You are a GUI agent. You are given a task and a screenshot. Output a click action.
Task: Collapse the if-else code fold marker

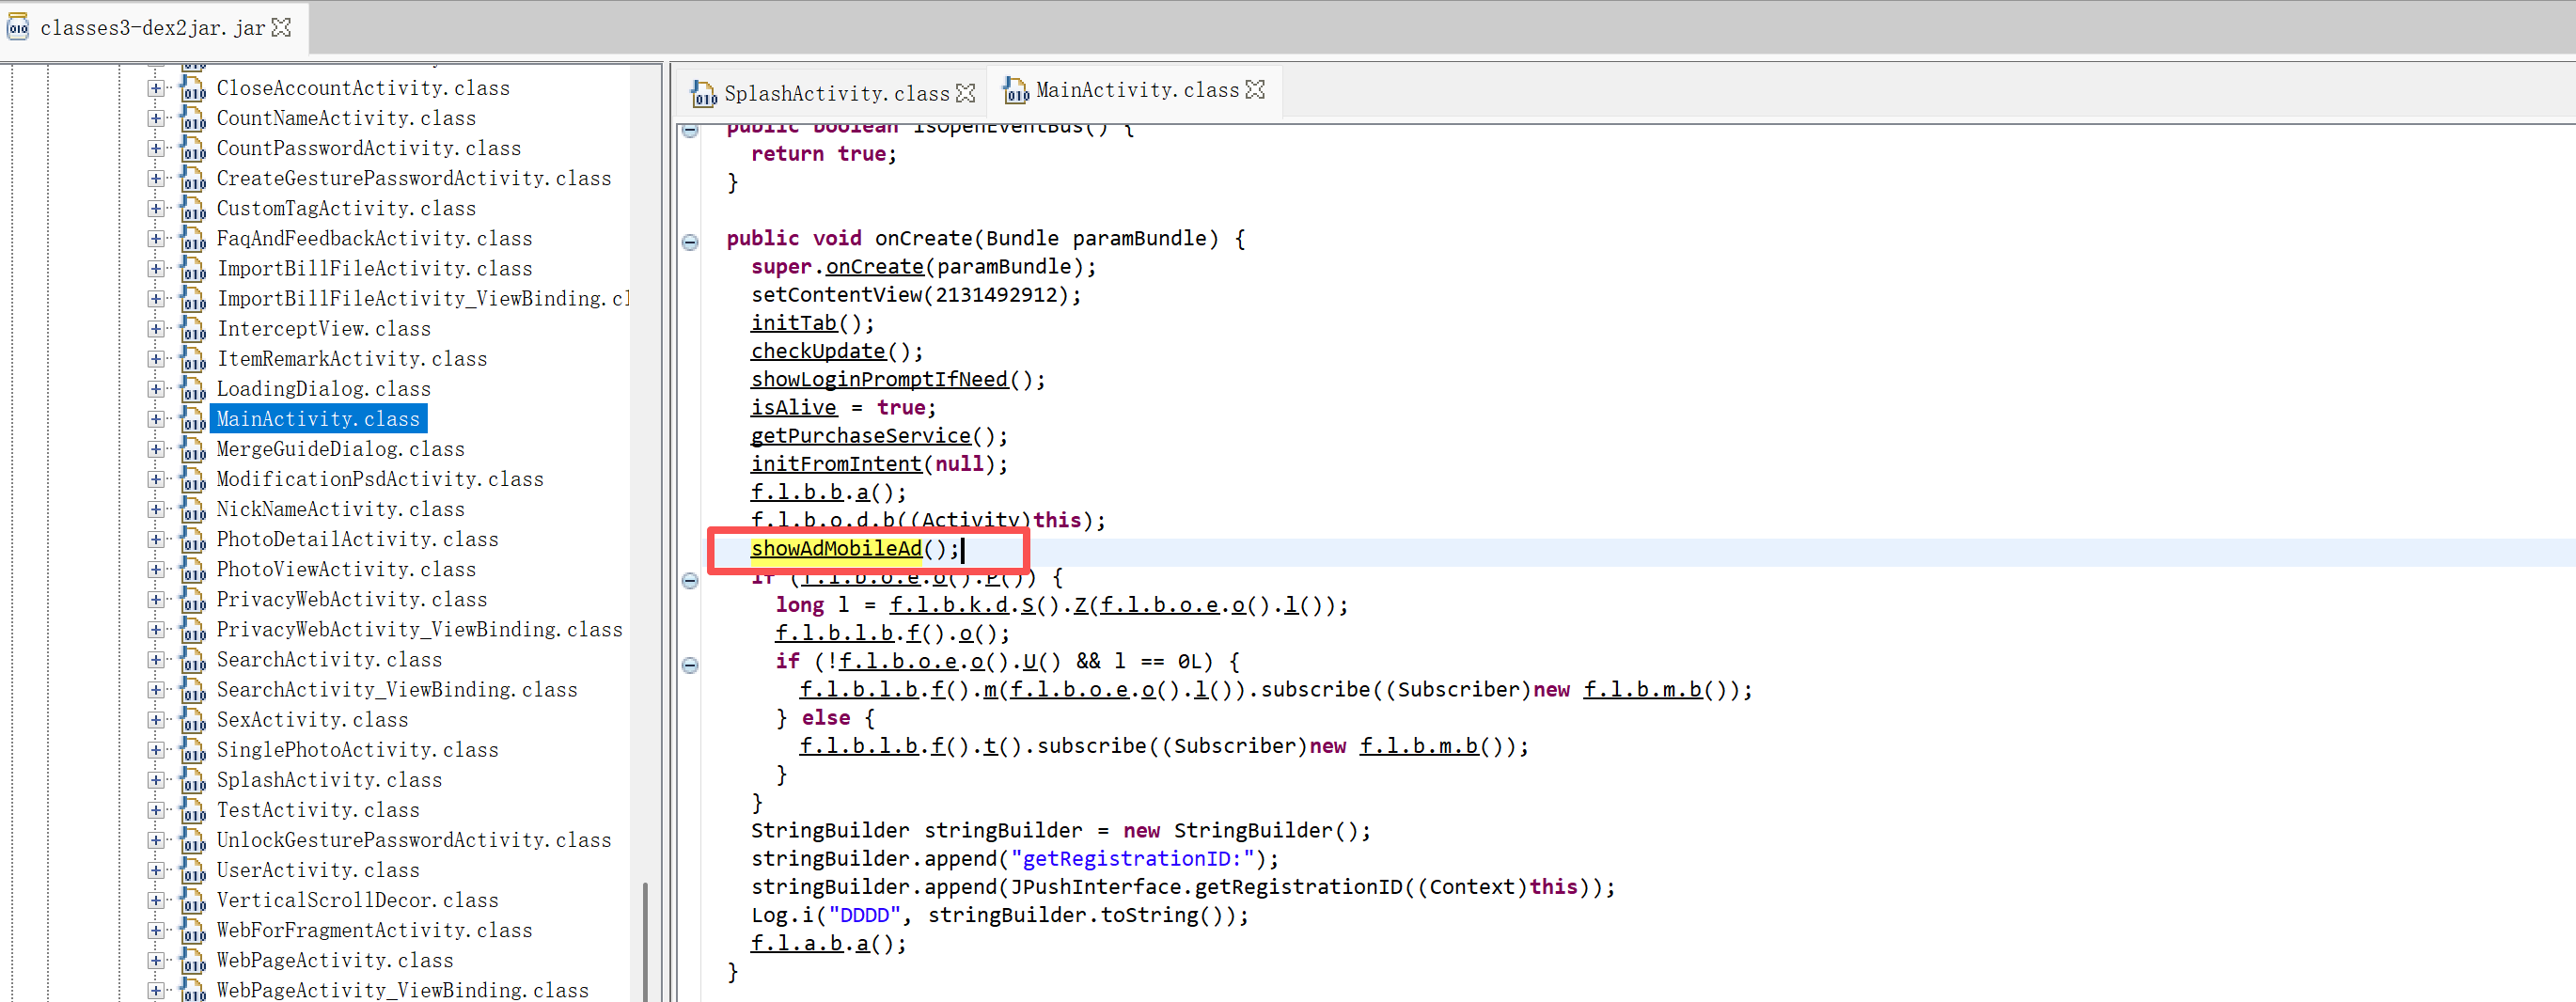coord(690,665)
